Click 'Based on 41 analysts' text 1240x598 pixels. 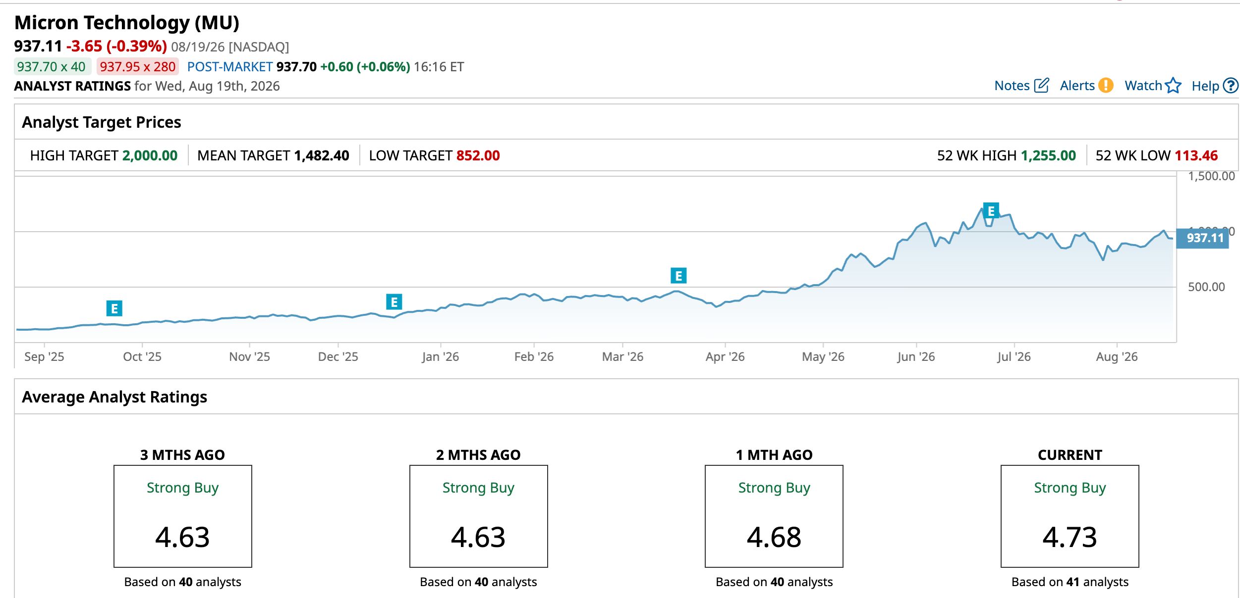tap(1070, 582)
